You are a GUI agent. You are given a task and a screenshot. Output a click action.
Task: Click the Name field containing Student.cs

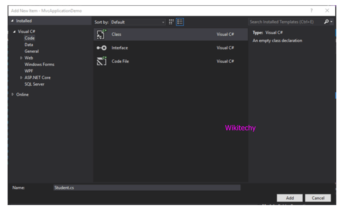tap(147, 188)
